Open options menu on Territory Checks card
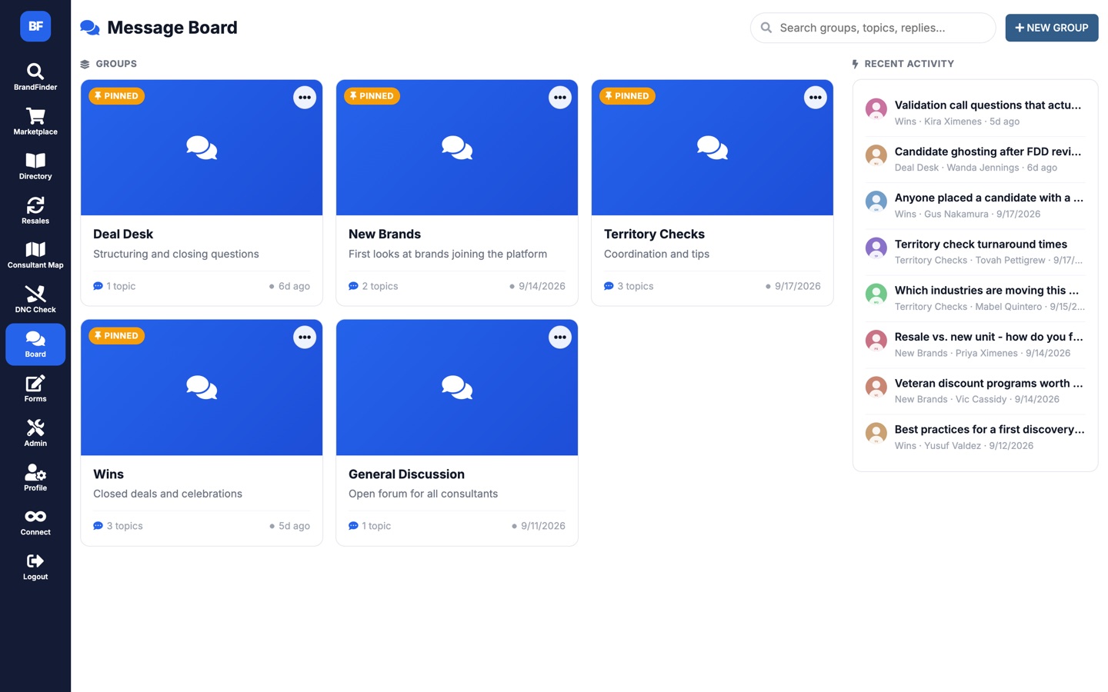 pos(816,98)
